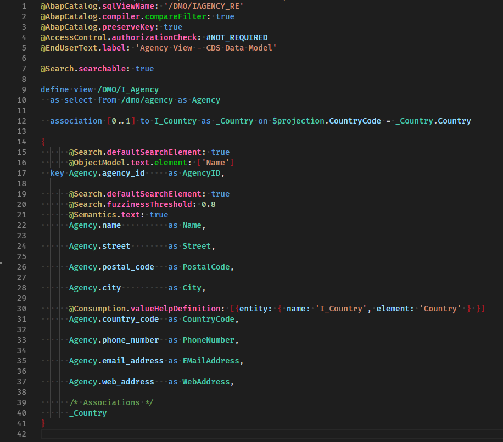Click compareFilter annotation on line 2

[x=175, y=16]
